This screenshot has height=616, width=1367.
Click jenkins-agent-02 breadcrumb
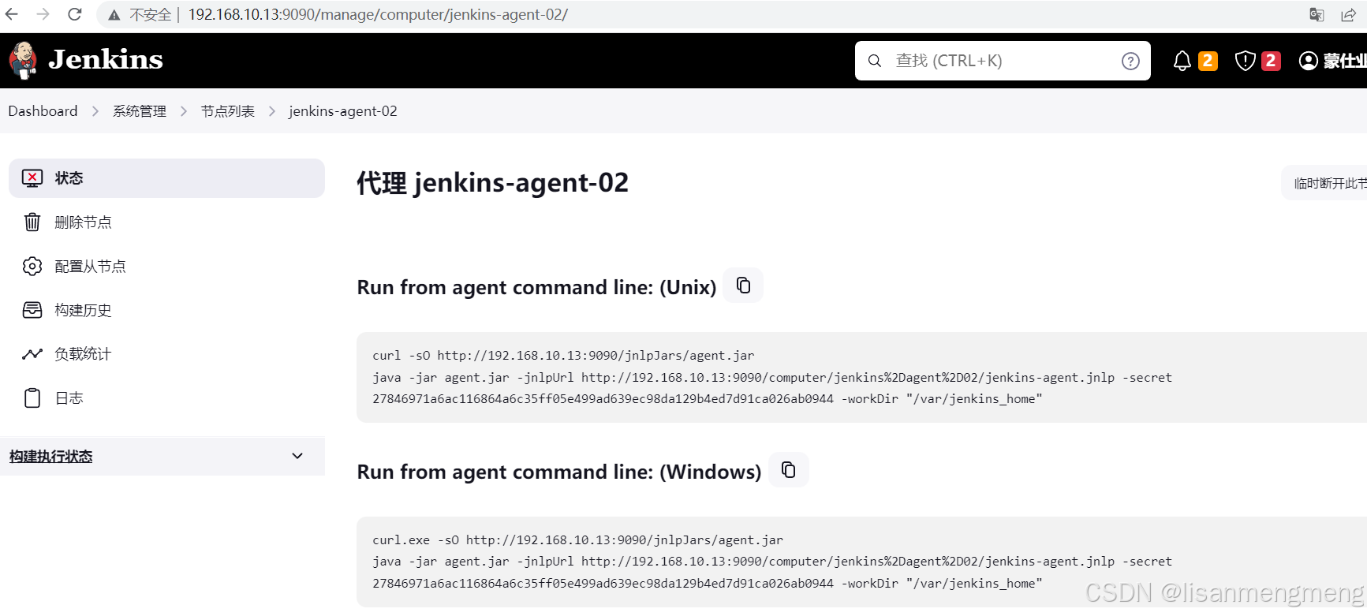pos(343,111)
